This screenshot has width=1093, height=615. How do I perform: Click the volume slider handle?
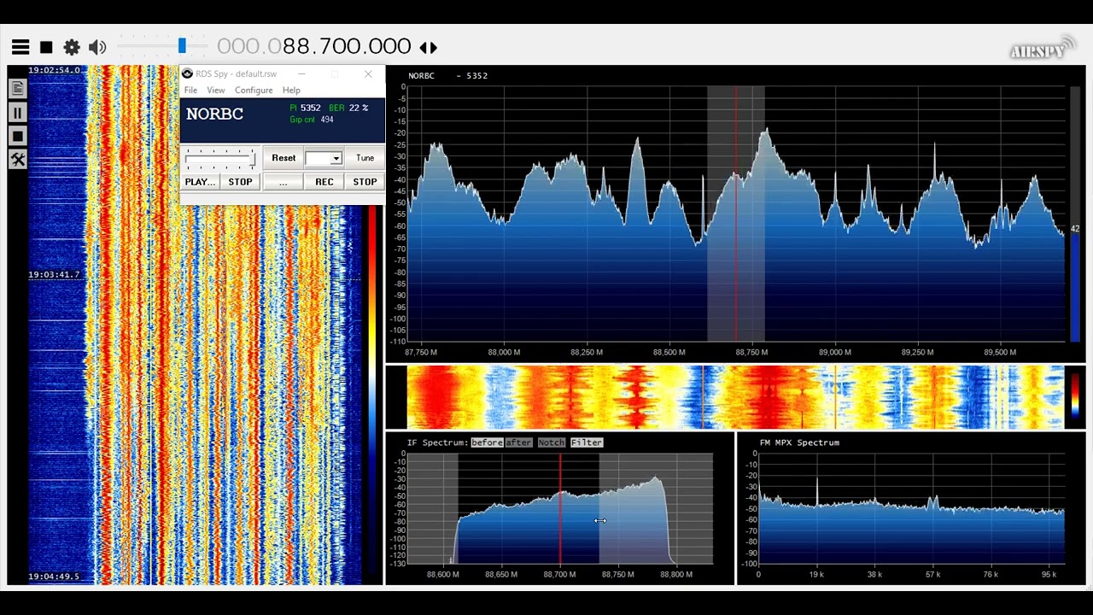coord(182,46)
